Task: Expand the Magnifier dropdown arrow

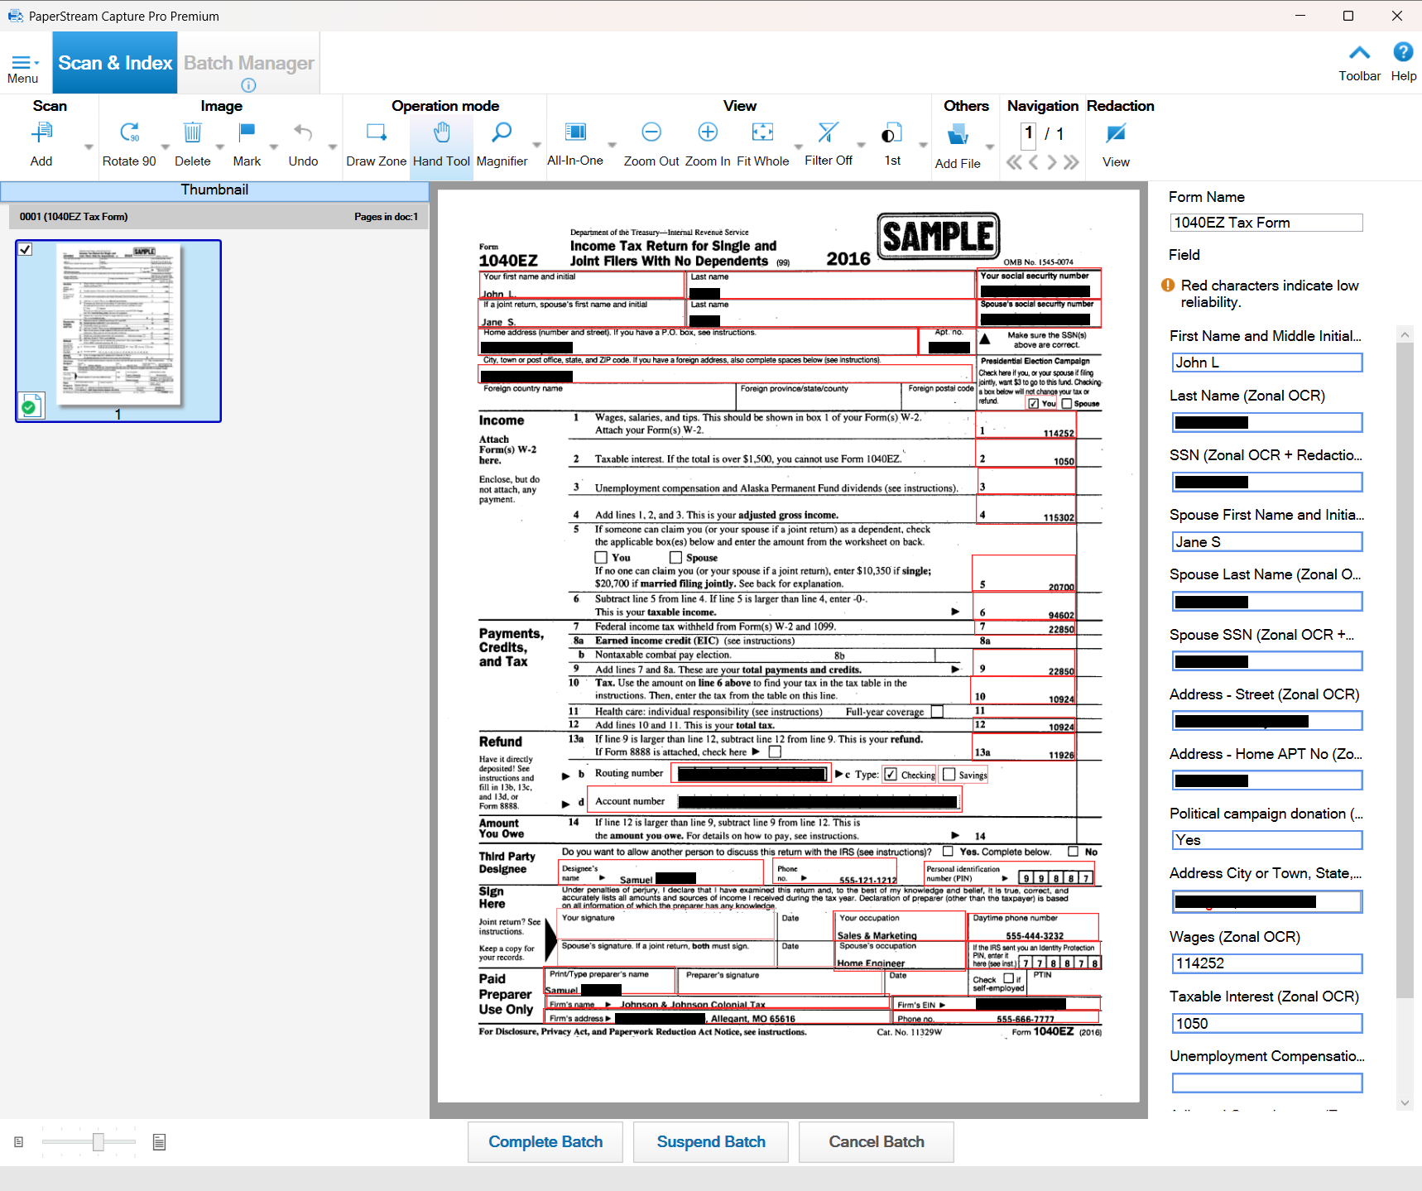Action: tap(537, 146)
